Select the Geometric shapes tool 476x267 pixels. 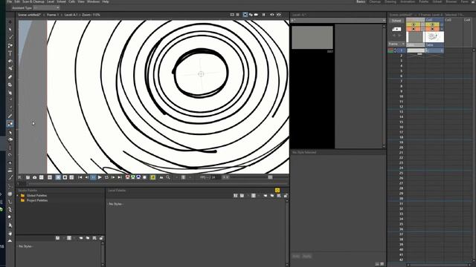click(x=10, y=45)
